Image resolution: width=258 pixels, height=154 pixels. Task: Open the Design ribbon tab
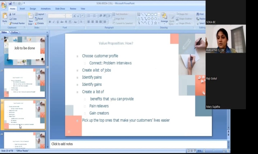coord(33,9)
